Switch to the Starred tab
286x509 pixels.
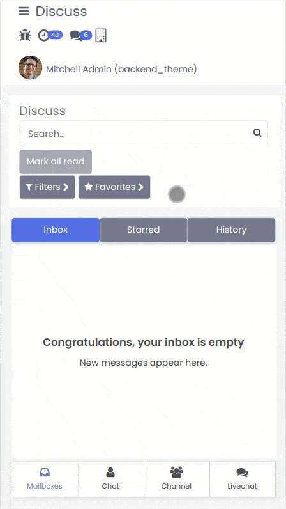[x=144, y=230]
